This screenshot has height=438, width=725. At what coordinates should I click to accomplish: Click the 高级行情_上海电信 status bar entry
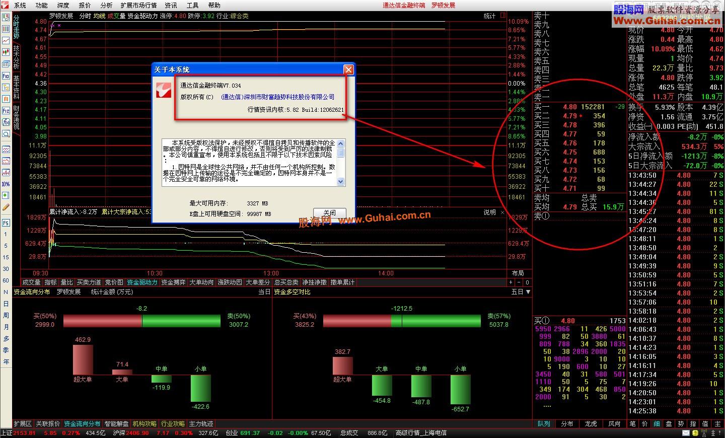(421, 433)
